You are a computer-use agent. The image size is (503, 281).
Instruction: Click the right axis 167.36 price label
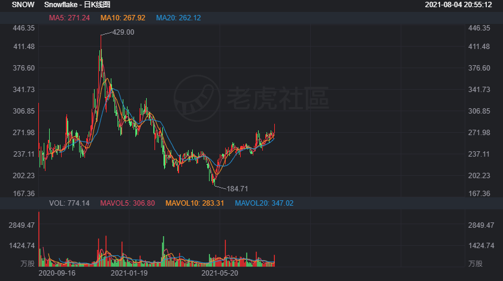479,194
